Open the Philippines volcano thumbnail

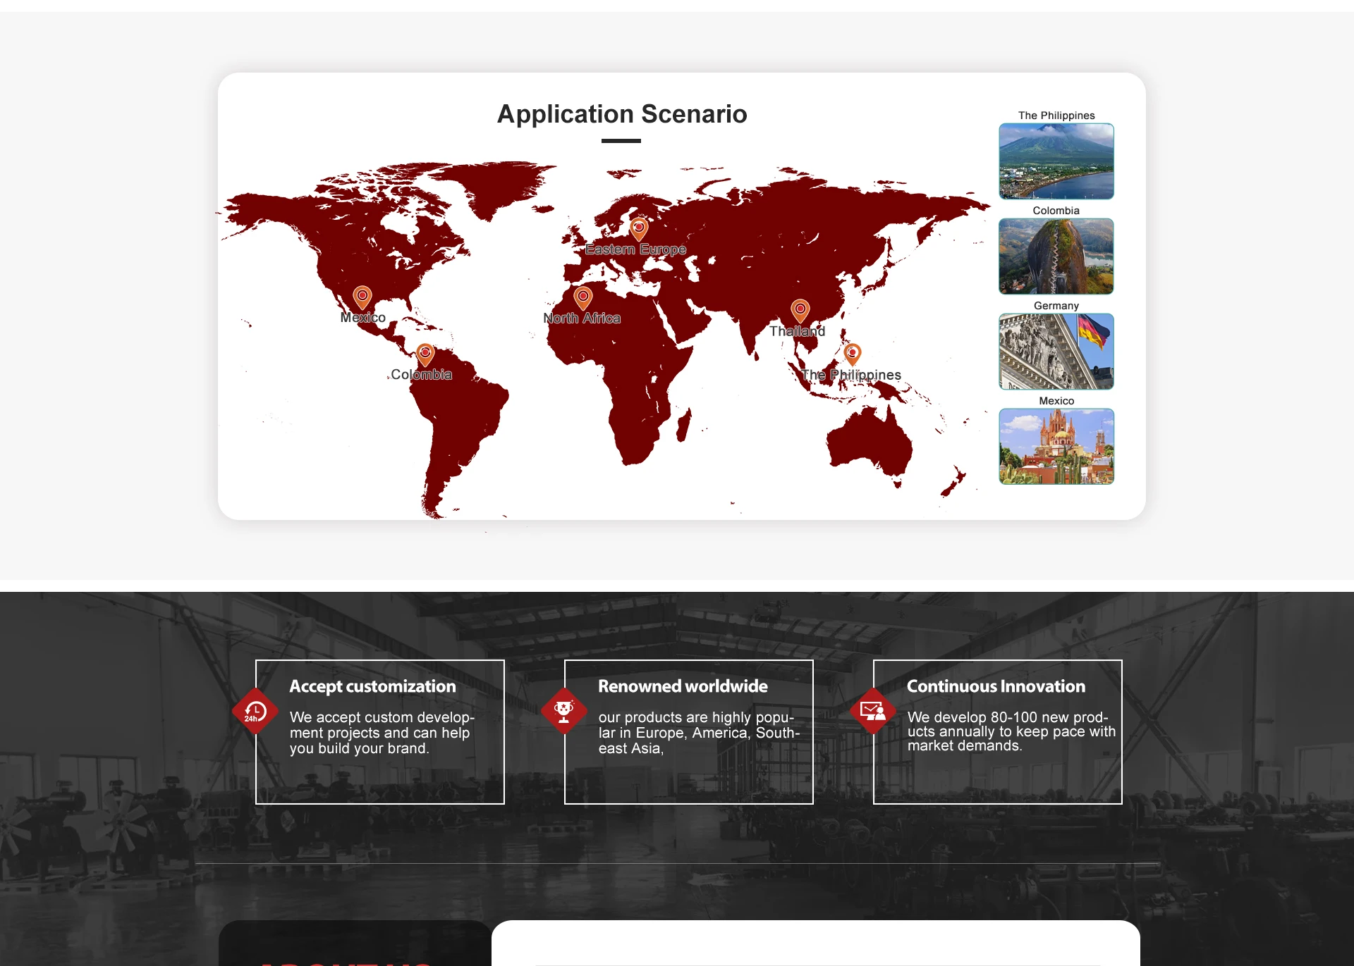(1056, 161)
